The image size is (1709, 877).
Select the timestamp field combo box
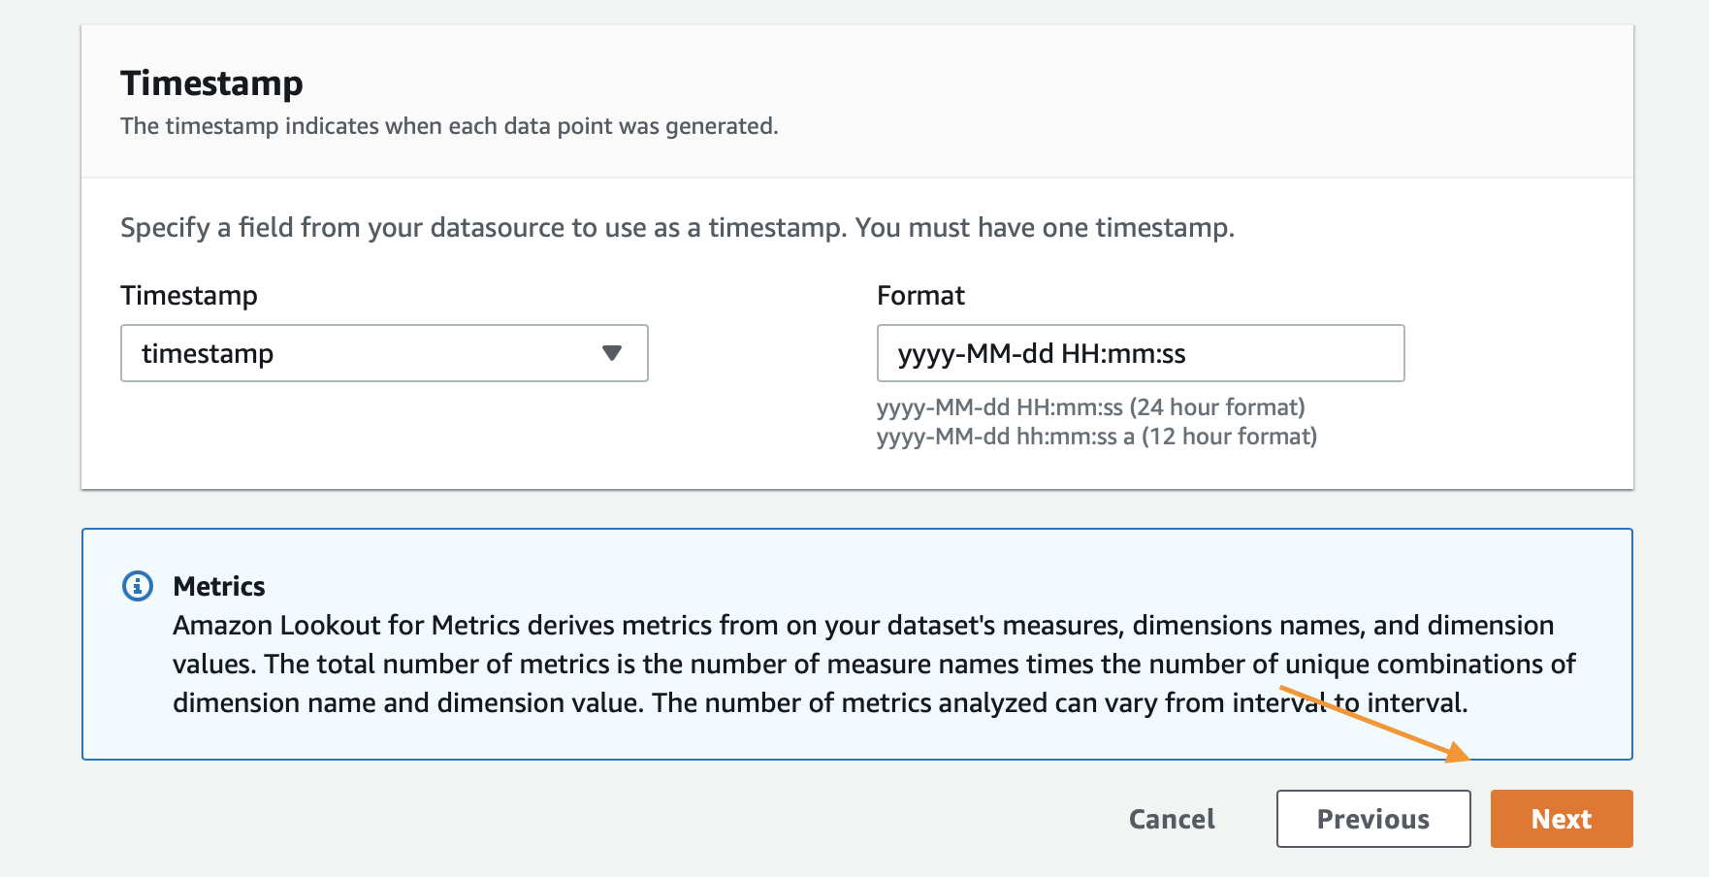[384, 353]
